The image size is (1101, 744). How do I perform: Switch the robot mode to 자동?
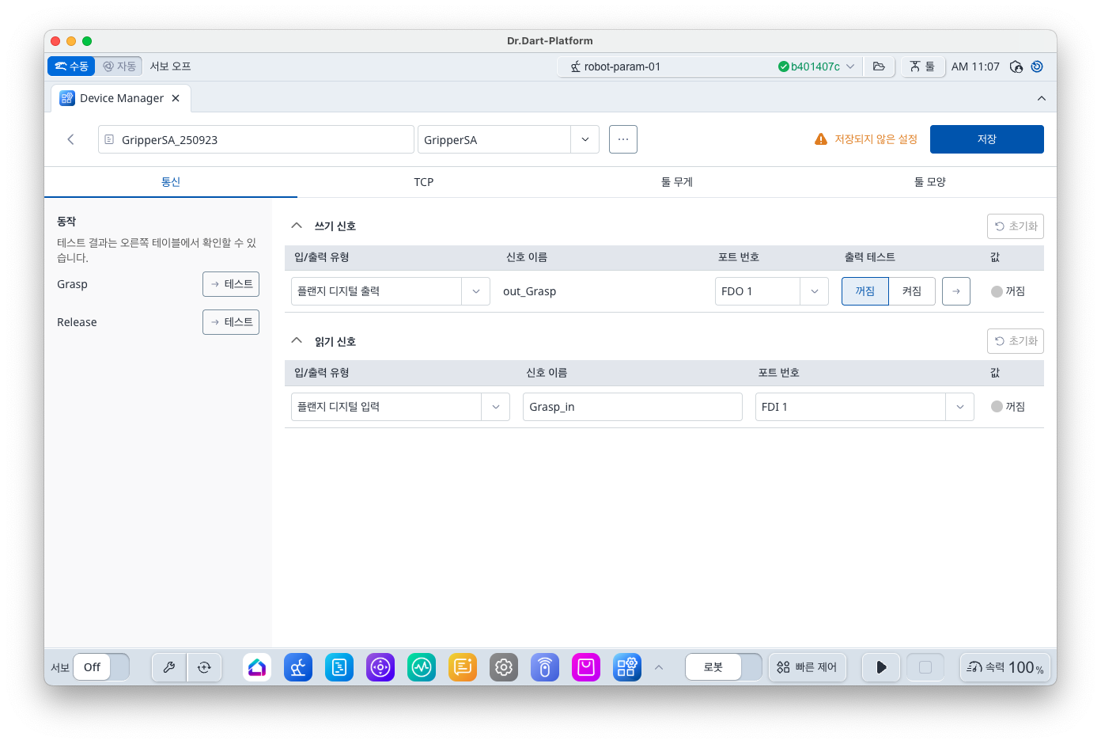[119, 66]
